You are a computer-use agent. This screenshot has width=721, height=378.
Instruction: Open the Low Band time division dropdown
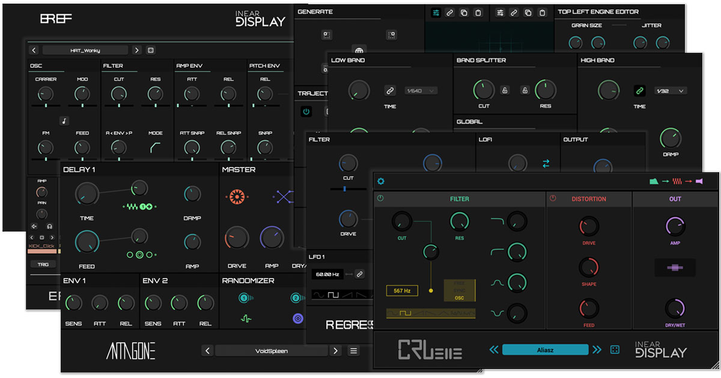(x=421, y=91)
